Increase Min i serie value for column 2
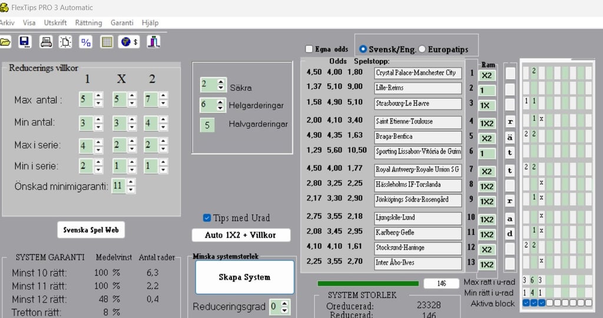 point(164,163)
